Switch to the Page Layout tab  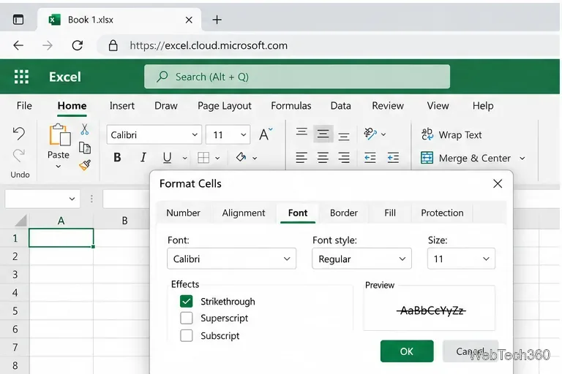pos(225,106)
